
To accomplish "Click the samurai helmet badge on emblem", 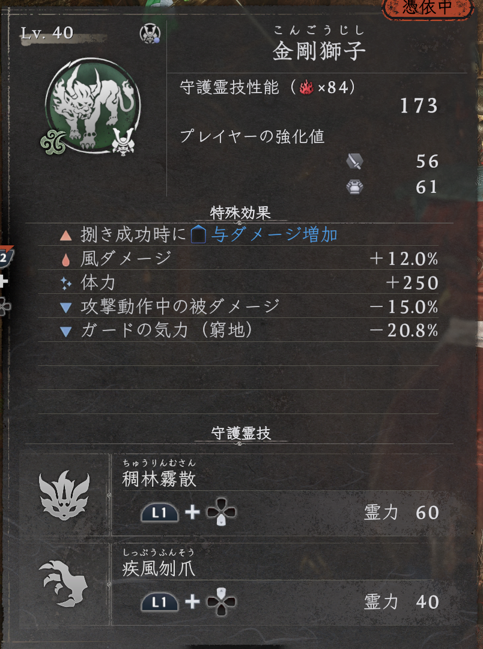I will tap(123, 142).
